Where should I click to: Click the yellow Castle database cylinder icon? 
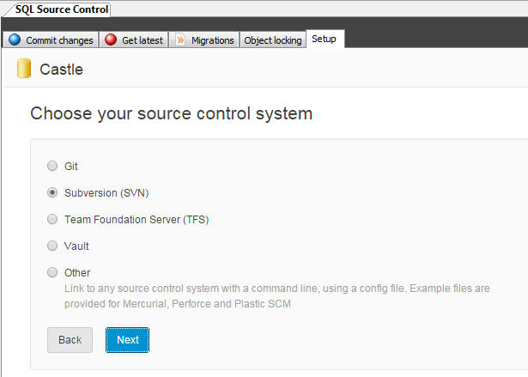[24, 70]
